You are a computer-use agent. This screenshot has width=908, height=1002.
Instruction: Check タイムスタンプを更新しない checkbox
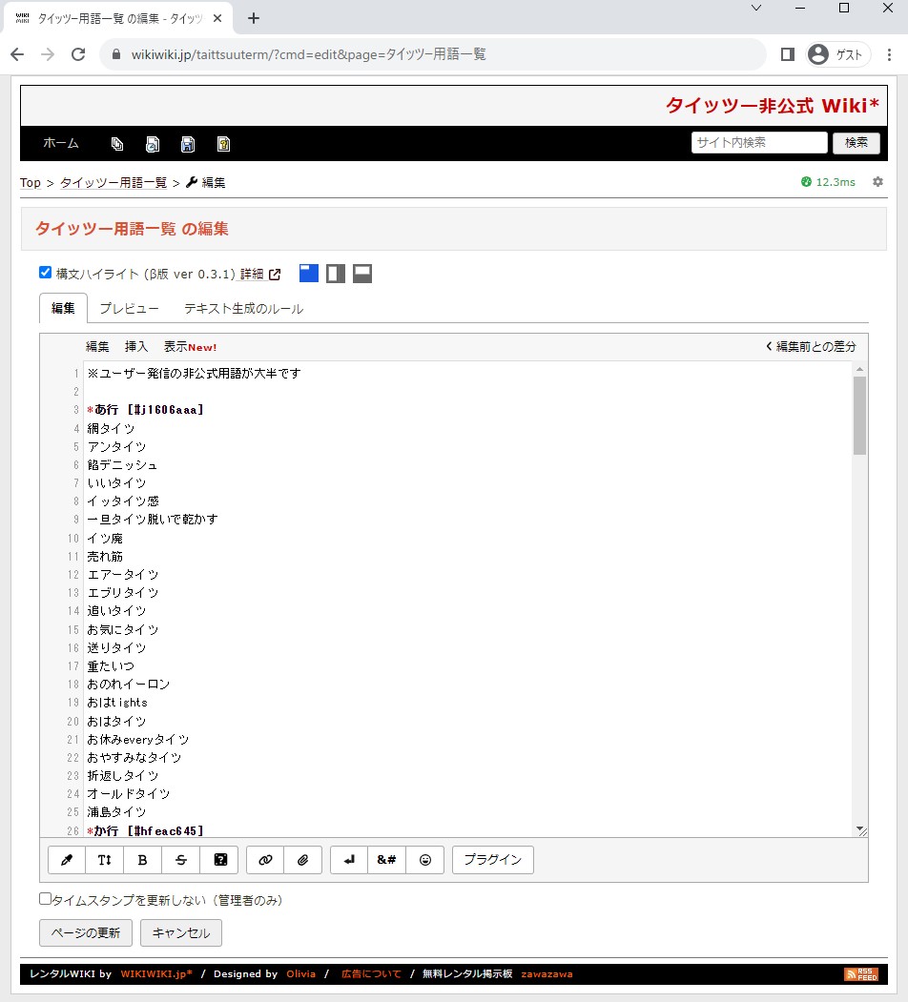pos(45,899)
